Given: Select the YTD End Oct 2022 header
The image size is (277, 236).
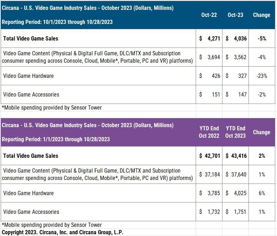Looking at the screenshot, I should coord(209,132).
